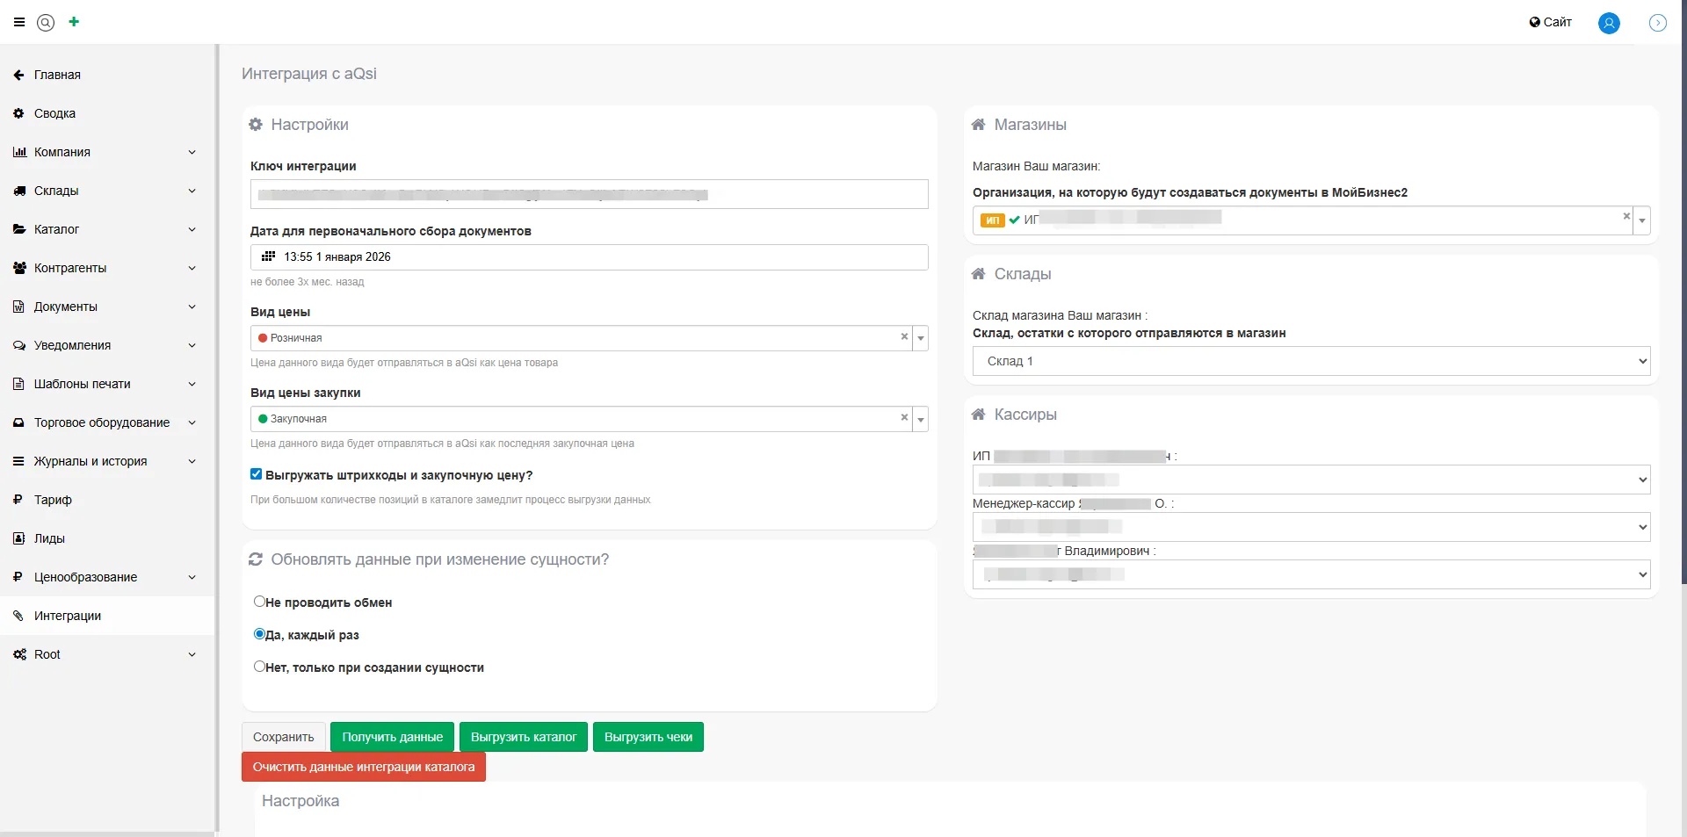This screenshot has height=837, width=1687.
Task: Clear the Закупочная purchase price with X
Action: coord(904,418)
